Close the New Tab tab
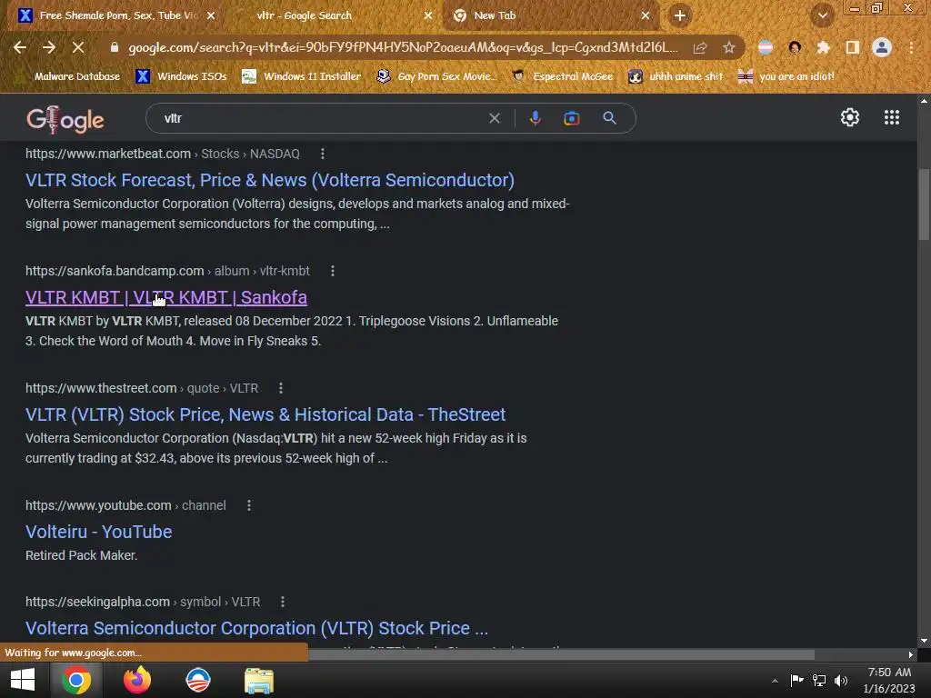The image size is (931, 698). click(646, 15)
